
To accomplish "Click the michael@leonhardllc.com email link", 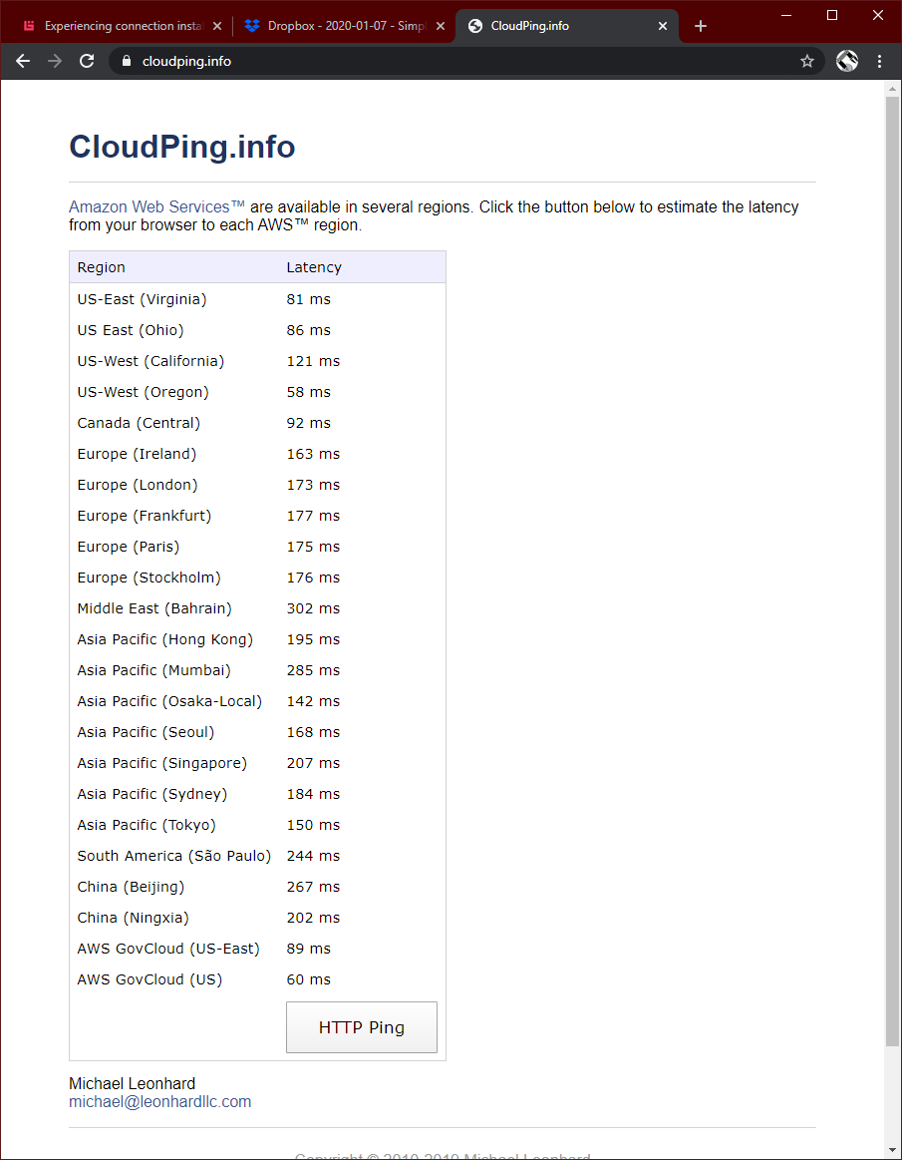I will 159,1102.
